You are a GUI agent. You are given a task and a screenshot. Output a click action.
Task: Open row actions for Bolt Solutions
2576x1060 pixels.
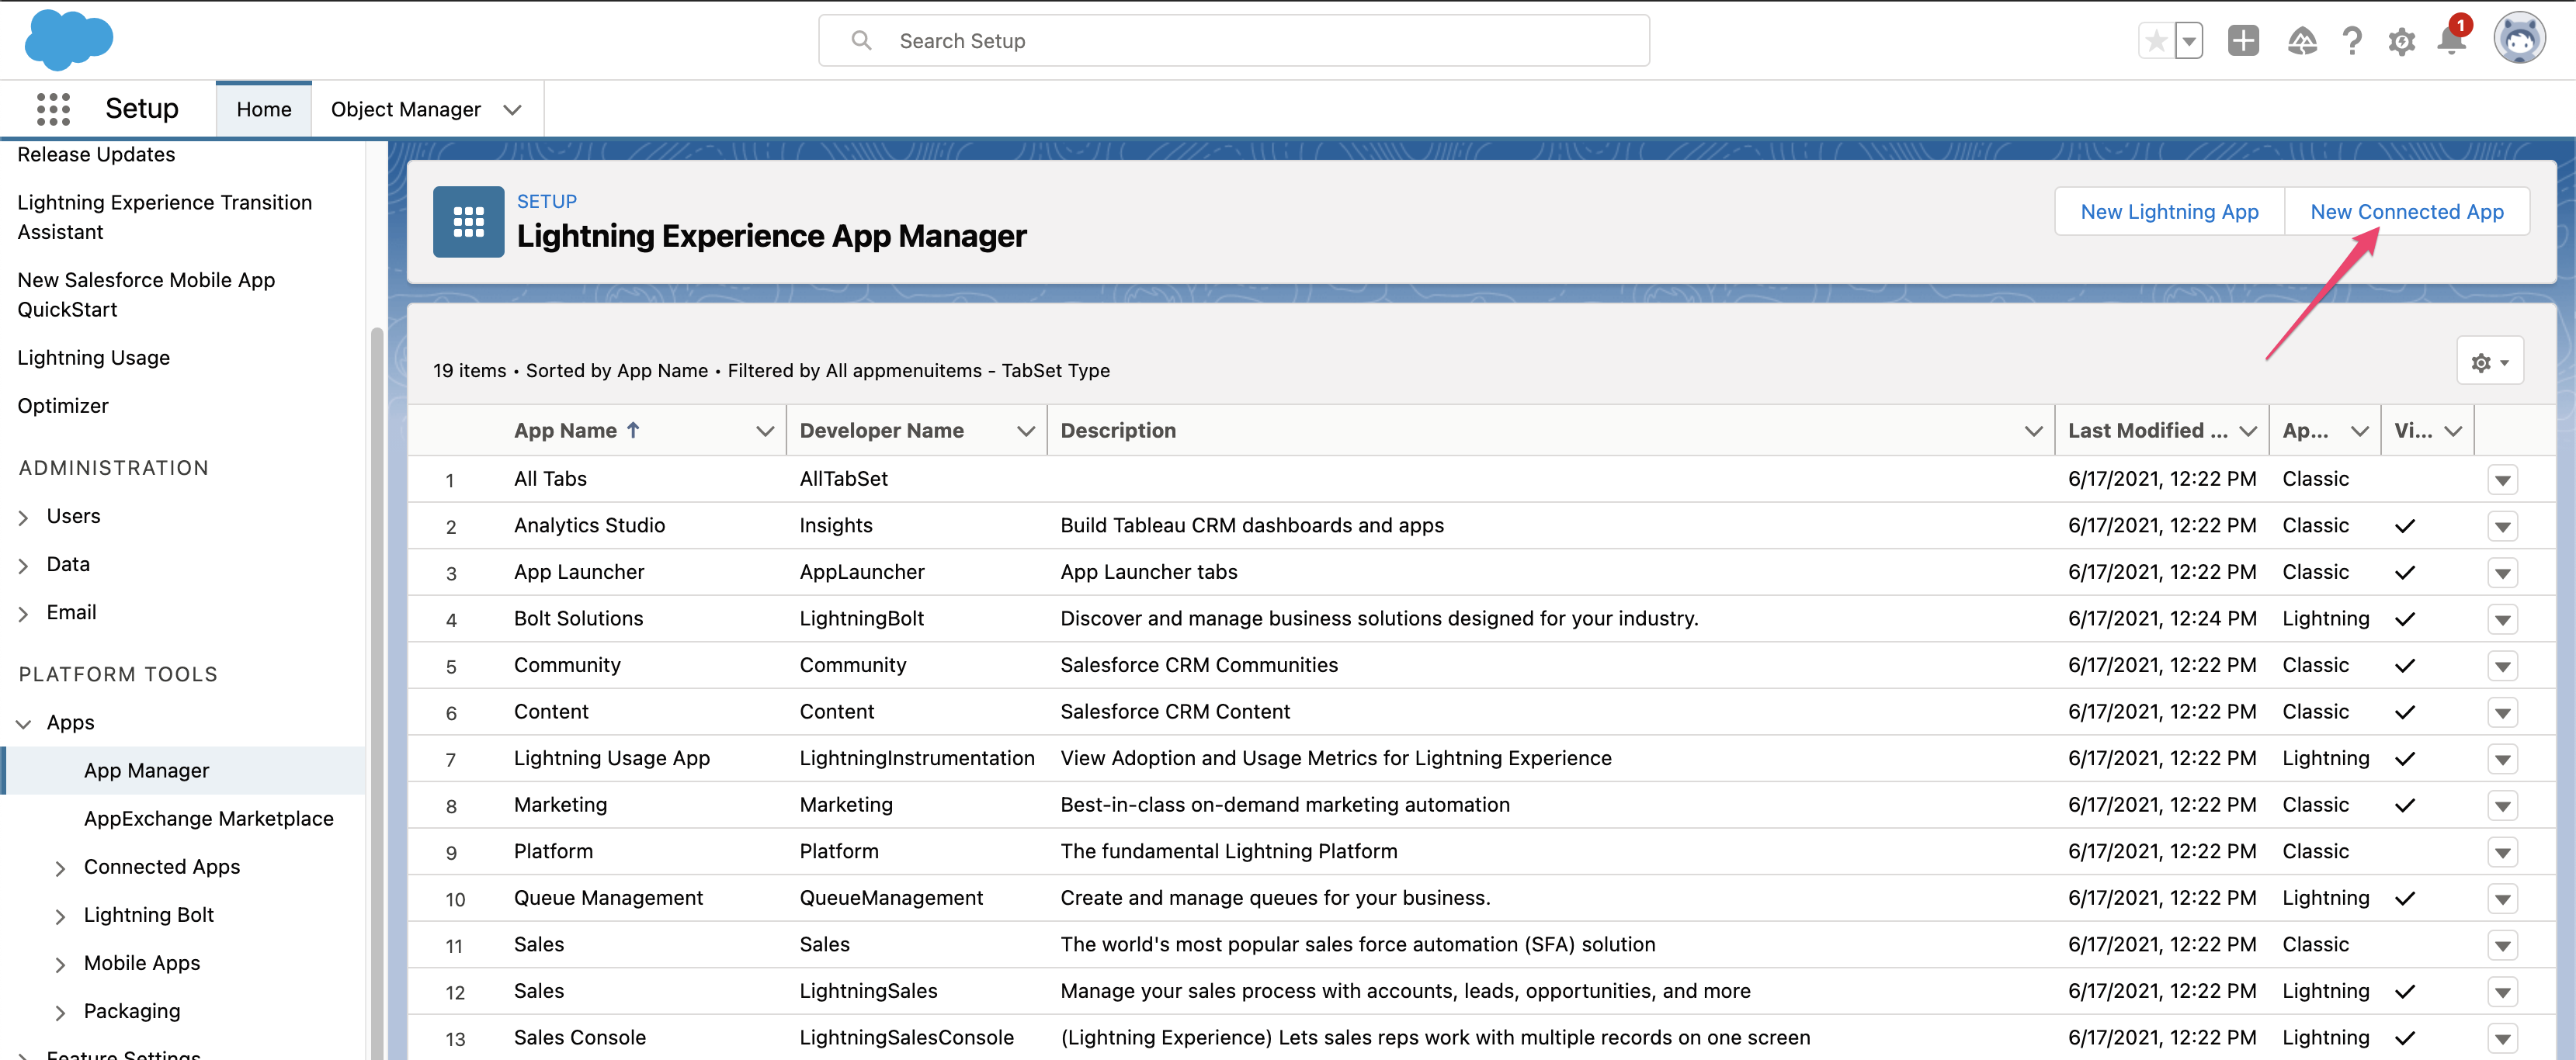[2502, 619]
